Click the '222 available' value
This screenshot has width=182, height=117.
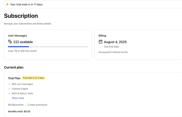(23, 42)
